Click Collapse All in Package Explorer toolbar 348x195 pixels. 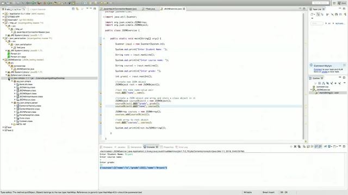pos(73,9)
